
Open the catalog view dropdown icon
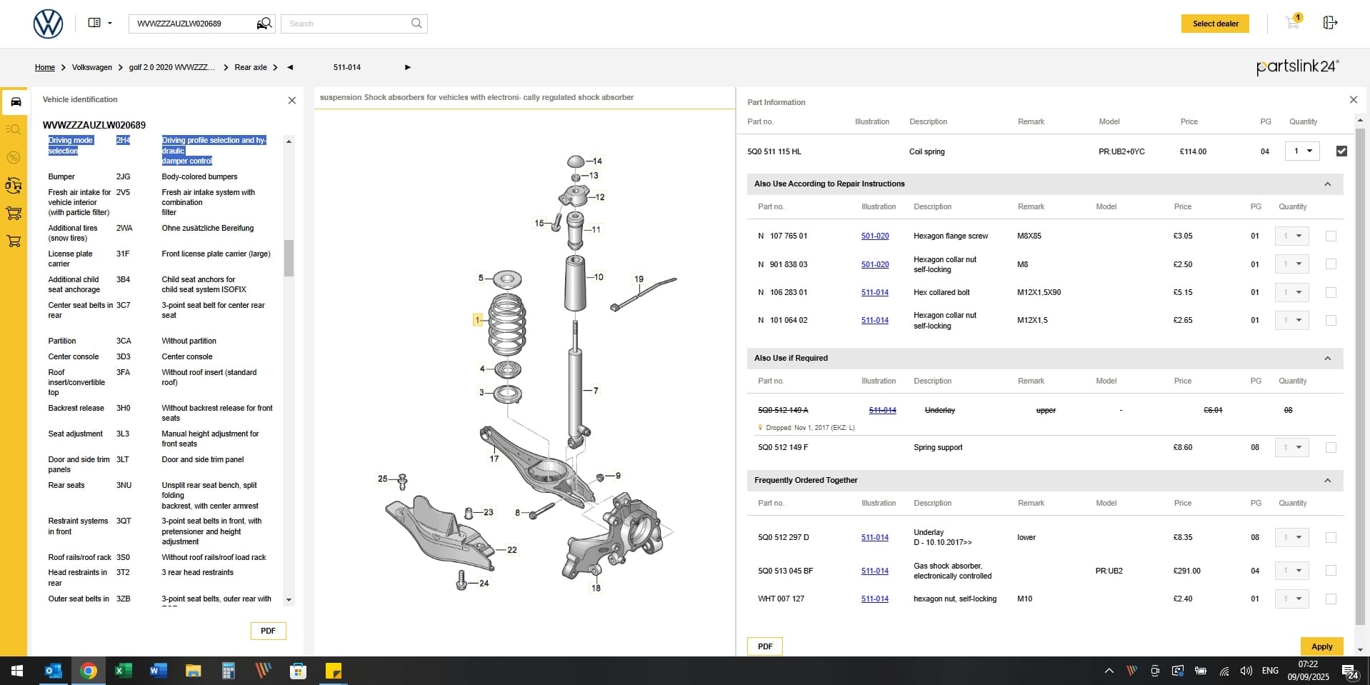[x=100, y=23]
